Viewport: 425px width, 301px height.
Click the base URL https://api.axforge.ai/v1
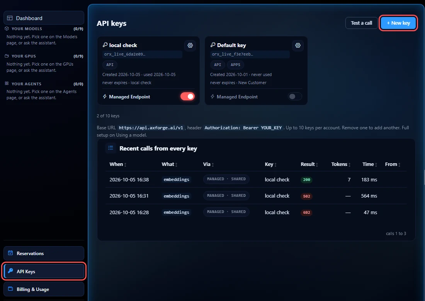pyautogui.click(x=151, y=128)
